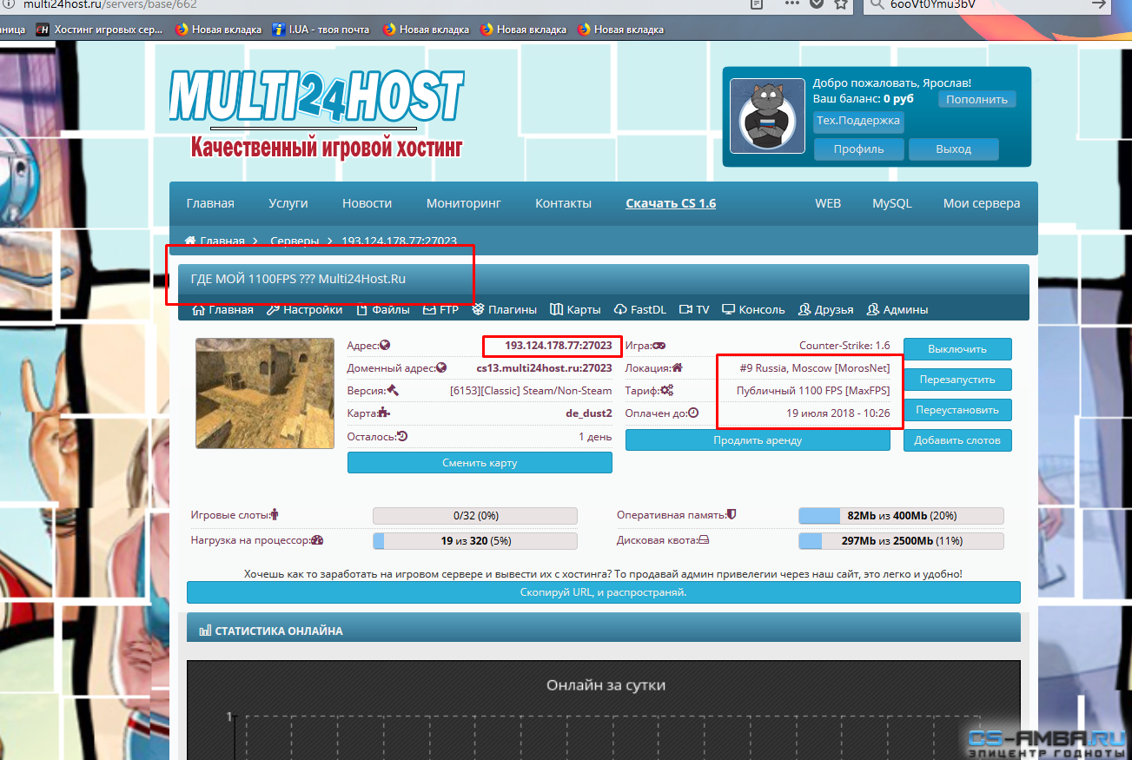Click the Сменить карту button
The image size is (1132, 760).
[x=480, y=463]
